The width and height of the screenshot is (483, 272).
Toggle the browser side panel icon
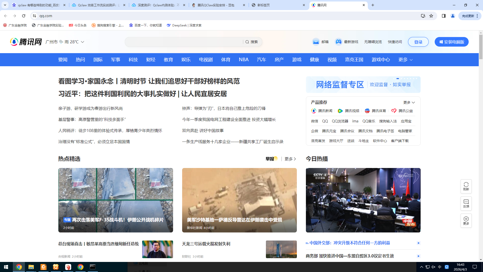pyautogui.click(x=444, y=16)
